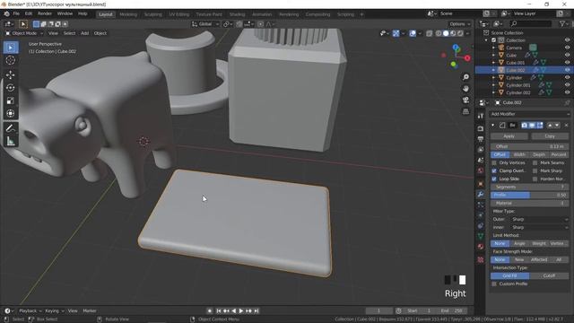574x323 pixels.
Task: Open the Playback dropdown in timeline
Action: point(30,311)
